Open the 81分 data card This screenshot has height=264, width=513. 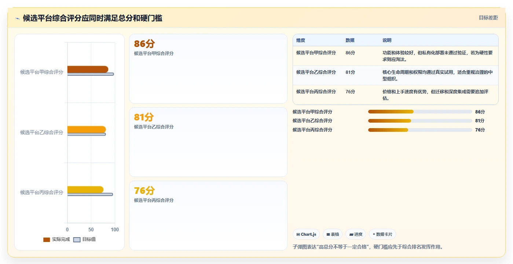click(208, 142)
